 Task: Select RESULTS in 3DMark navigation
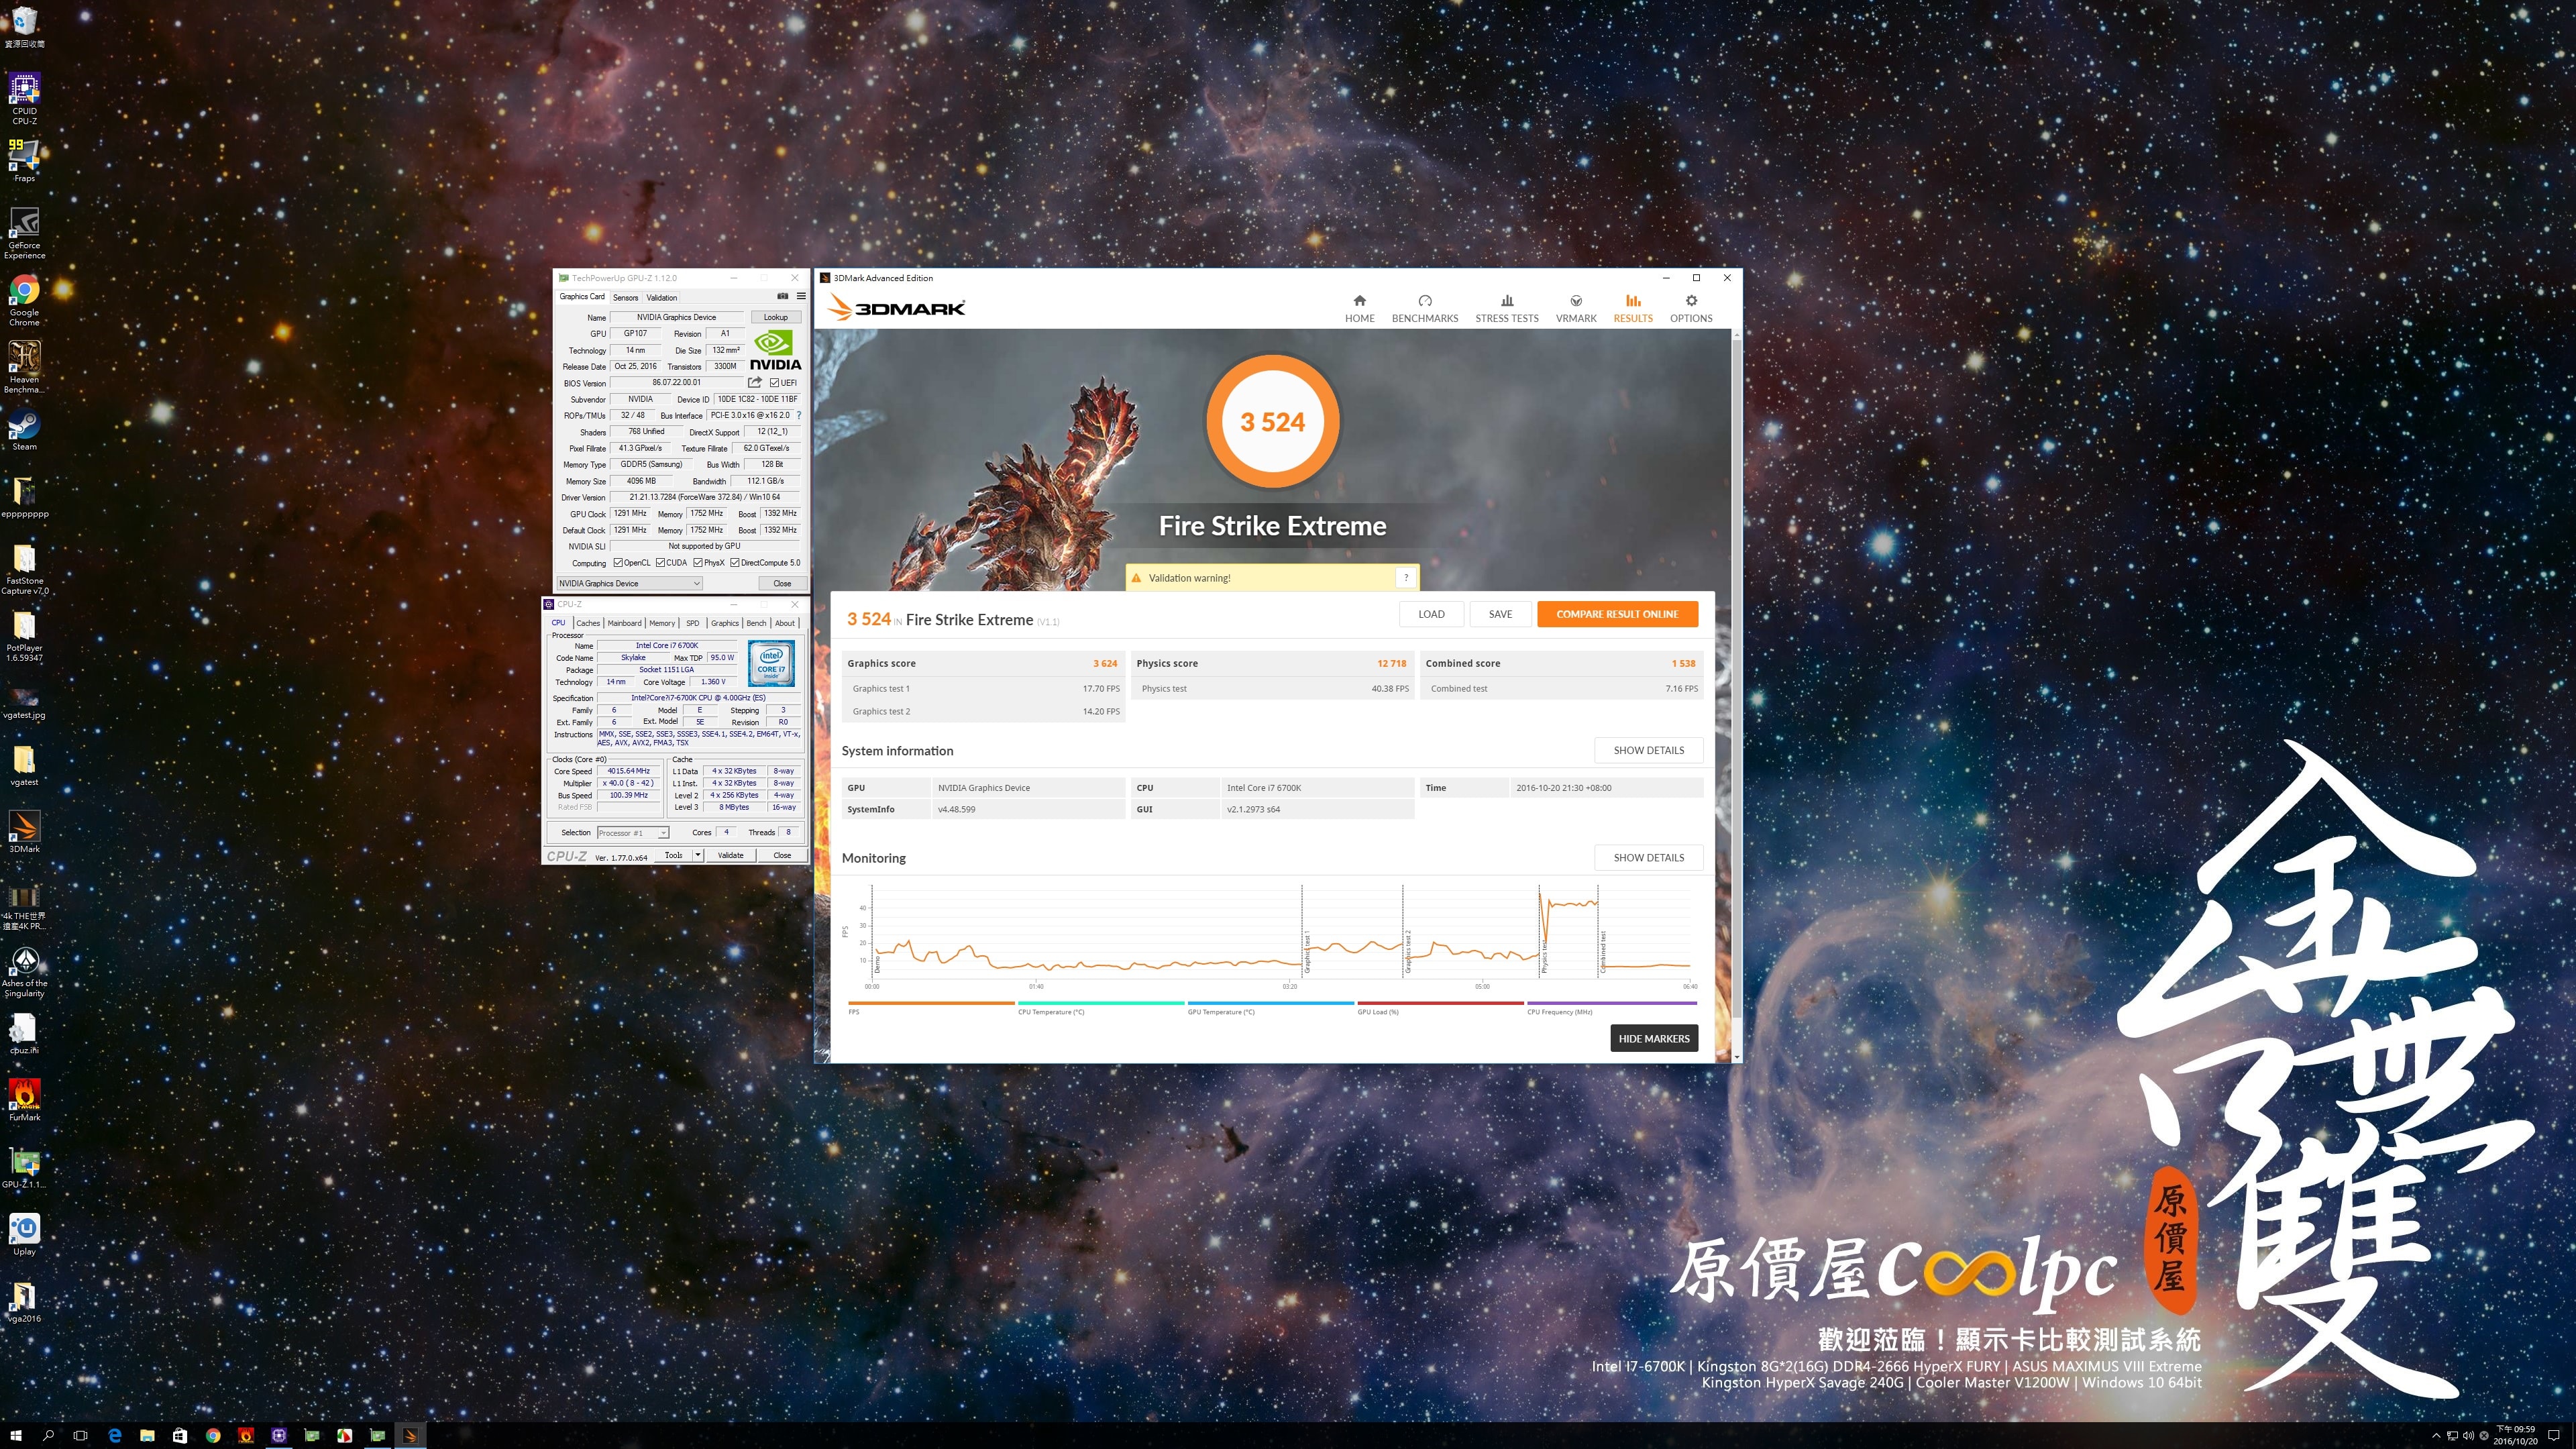coord(1632,308)
